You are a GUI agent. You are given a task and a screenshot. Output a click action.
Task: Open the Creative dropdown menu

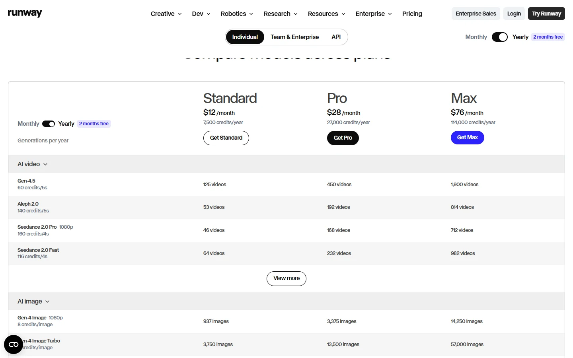tap(166, 14)
